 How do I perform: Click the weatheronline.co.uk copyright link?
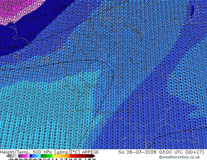tap(179, 157)
